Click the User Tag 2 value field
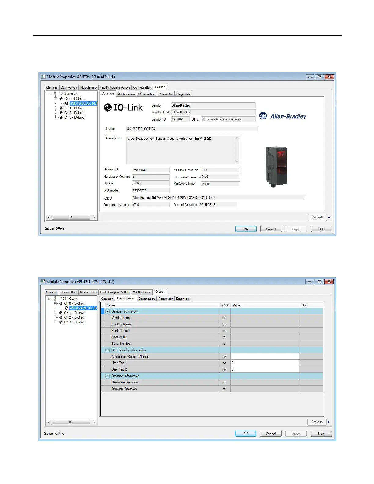 pyautogui.click(x=265, y=369)
